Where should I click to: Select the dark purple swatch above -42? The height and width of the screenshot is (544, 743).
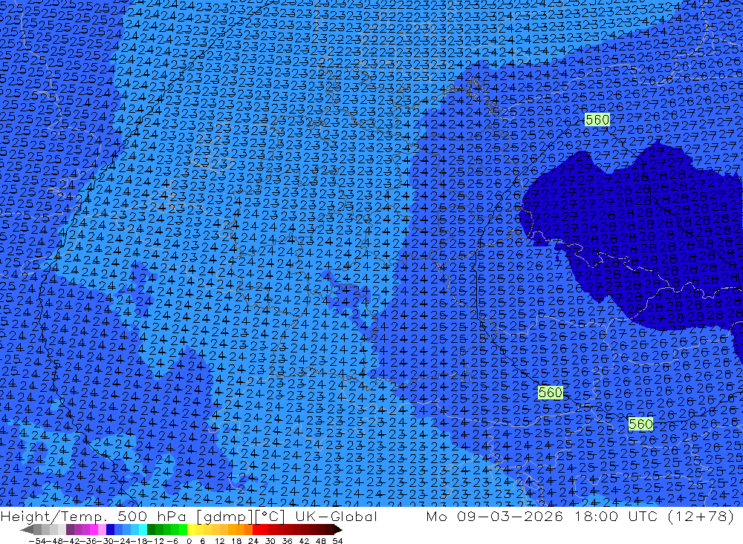click(70, 530)
